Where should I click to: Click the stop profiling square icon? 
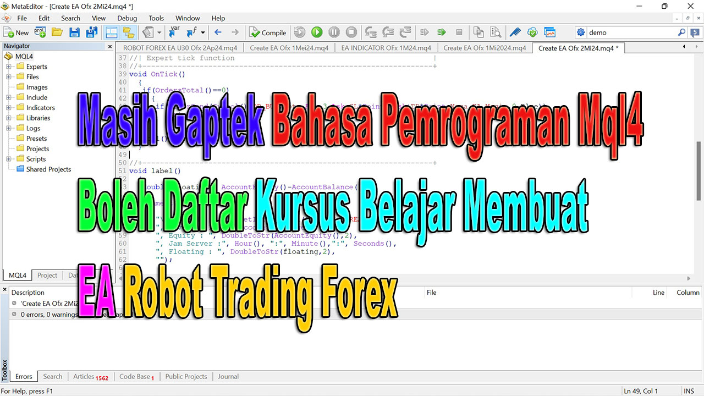[459, 32]
